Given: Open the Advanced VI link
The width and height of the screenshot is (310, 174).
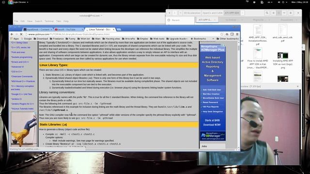Looking at the screenshot, I should (17, 67).
